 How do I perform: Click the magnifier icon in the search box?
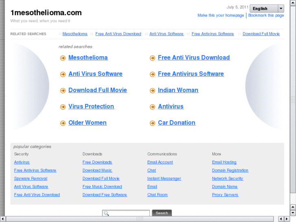click(x=106, y=213)
